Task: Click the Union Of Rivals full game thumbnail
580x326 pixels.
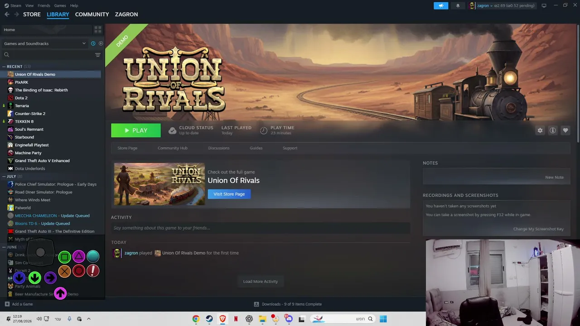Action: click(x=159, y=184)
